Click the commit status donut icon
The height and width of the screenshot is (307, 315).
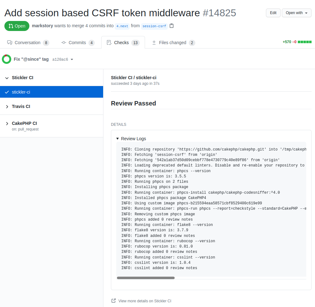click(7, 59)
